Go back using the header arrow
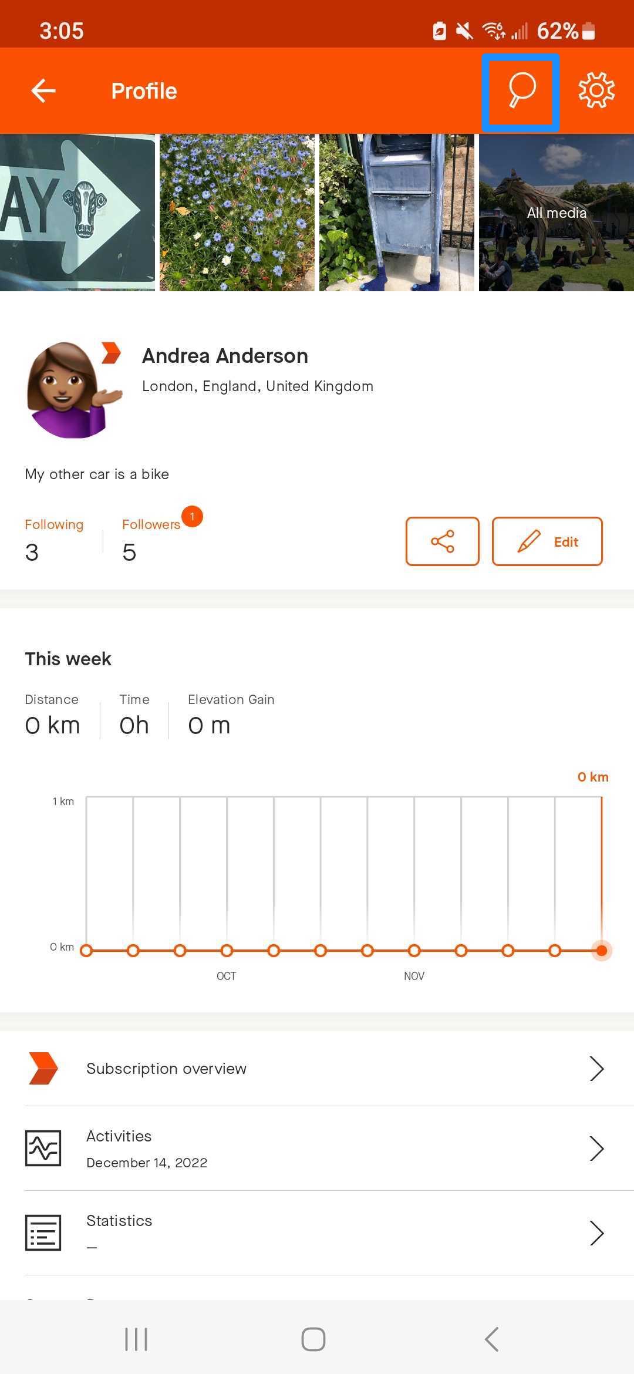This screenshot has height=1374, width=634. (x=43, y=91)
